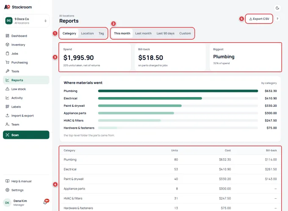Open the Dashboard grid icon

[7, 36]
